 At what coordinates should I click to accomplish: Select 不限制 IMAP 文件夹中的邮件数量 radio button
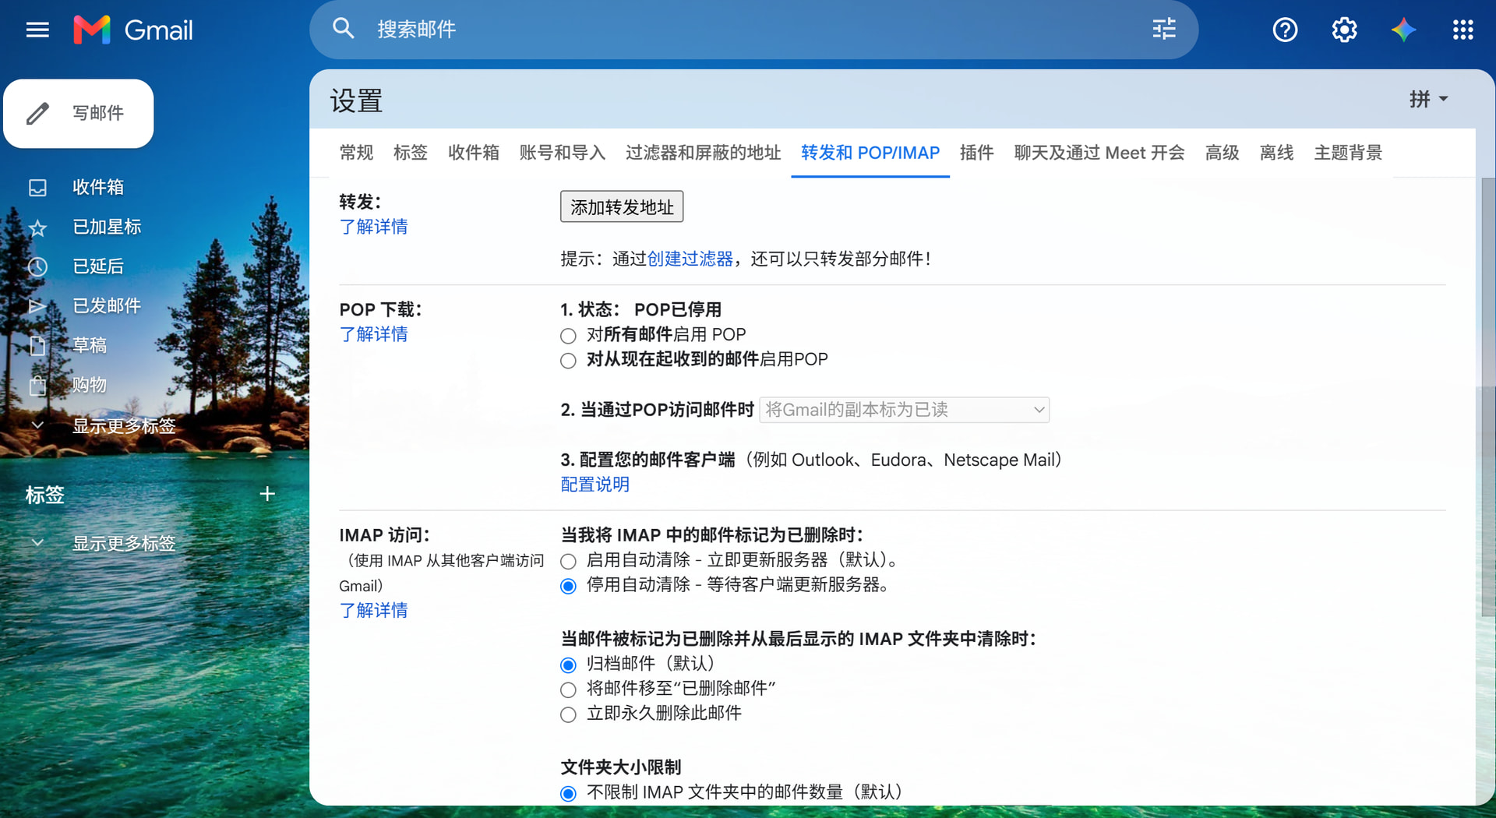coord(568,793)
